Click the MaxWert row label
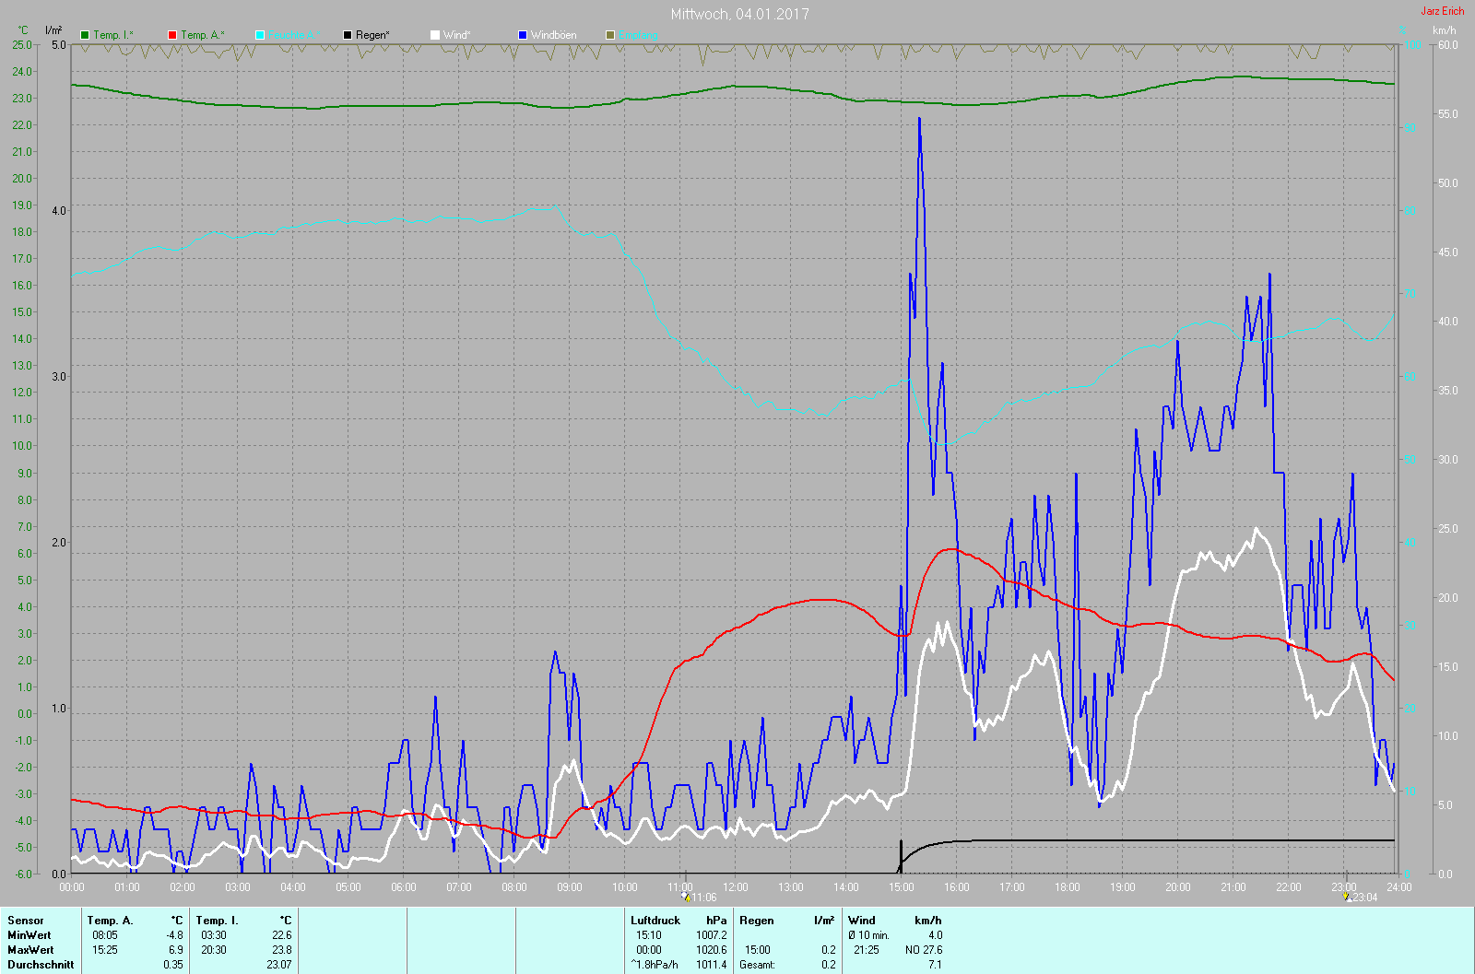The width and height of the screenshot is (1475, 974). coord(30,950)
